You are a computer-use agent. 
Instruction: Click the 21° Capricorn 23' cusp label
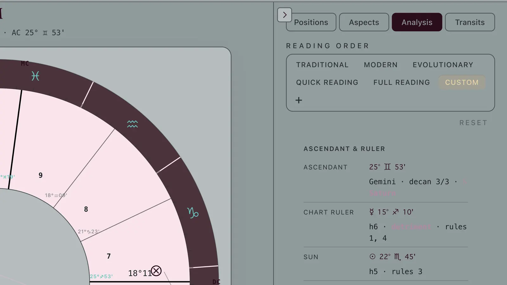pyautogui.click(x=89, y=231)
